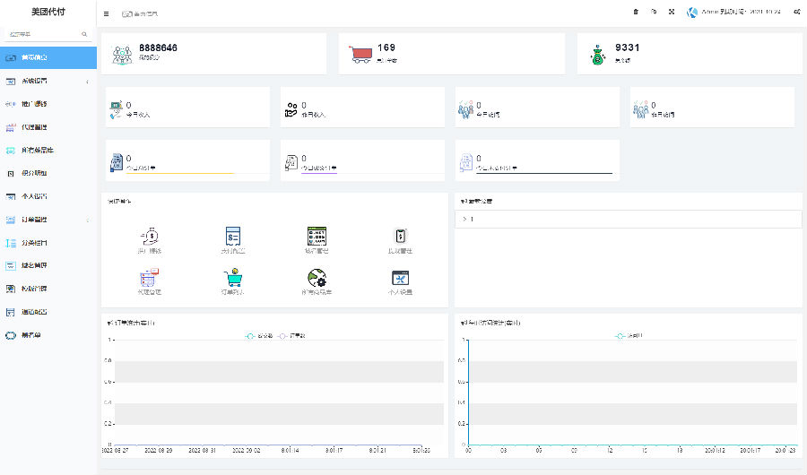The width and height of the screenshot is (807, 475).
Task: Click the shopping cart icon in quick actions
Action: pyautogui.click(x=233, y=278)
